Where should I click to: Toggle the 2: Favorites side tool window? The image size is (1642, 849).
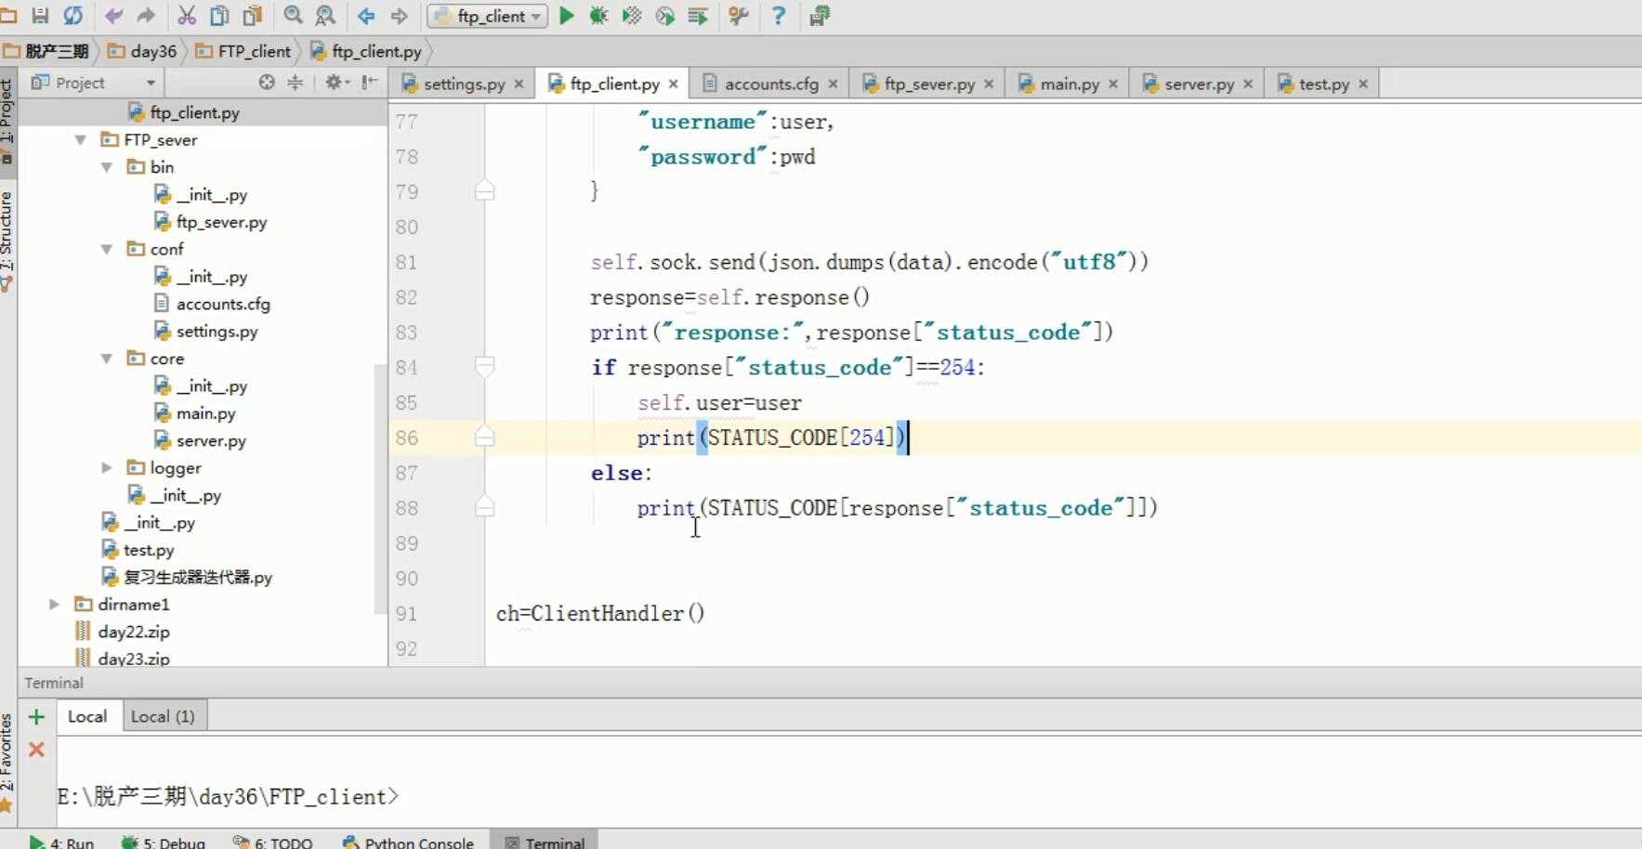click(x=7, y=762)
